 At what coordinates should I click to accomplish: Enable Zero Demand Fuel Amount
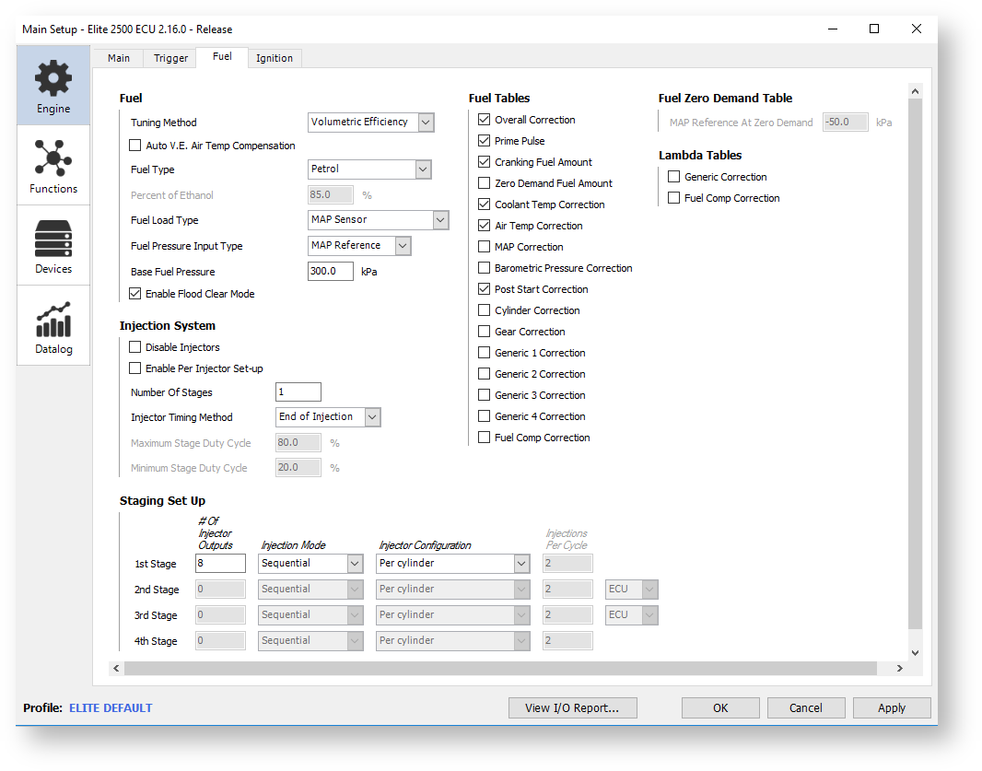pyautogui.click(x=485, y=183)
